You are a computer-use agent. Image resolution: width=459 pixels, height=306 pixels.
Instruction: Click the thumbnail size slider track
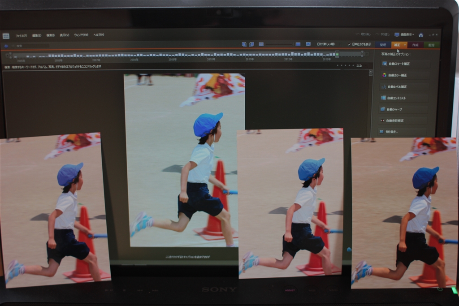tap(279, 44)
